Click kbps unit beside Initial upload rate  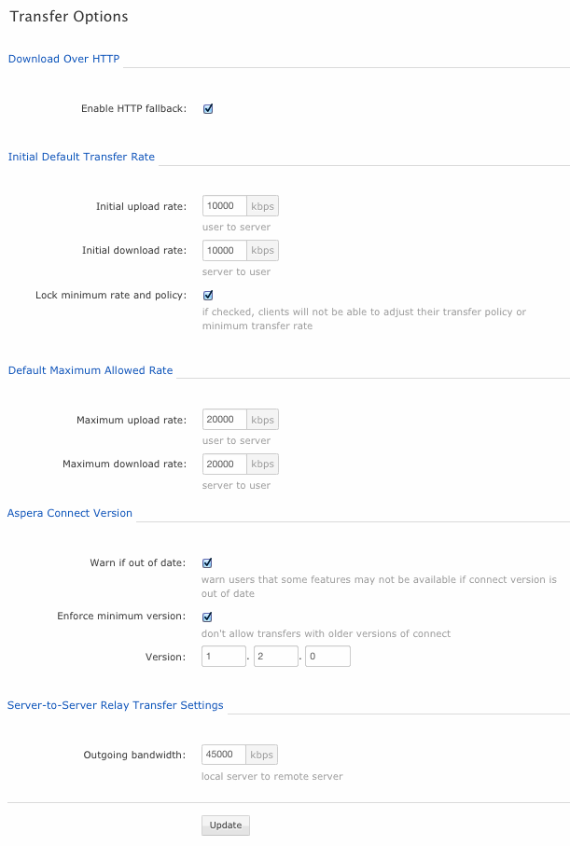point(263,206)
